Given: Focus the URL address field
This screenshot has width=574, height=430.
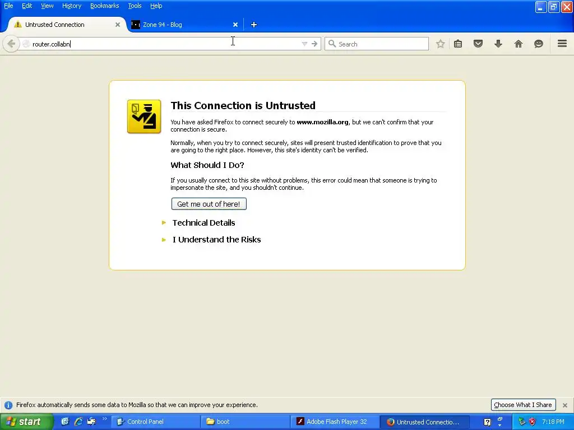Looking at the screenshot, I should [165, 44].
